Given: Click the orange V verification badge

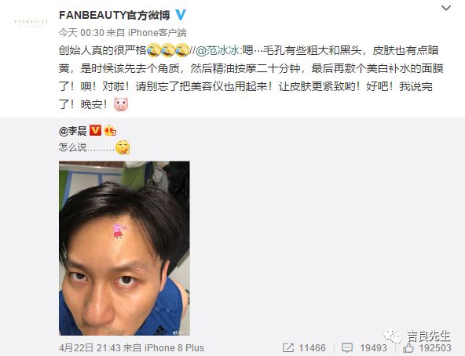Looking at the screenshot, I should coord(95,130).
